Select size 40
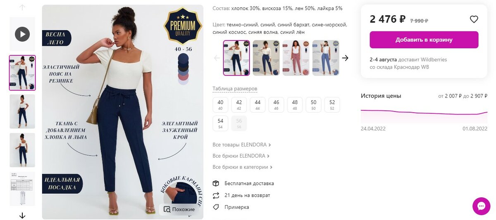 (x=220, y=105)
